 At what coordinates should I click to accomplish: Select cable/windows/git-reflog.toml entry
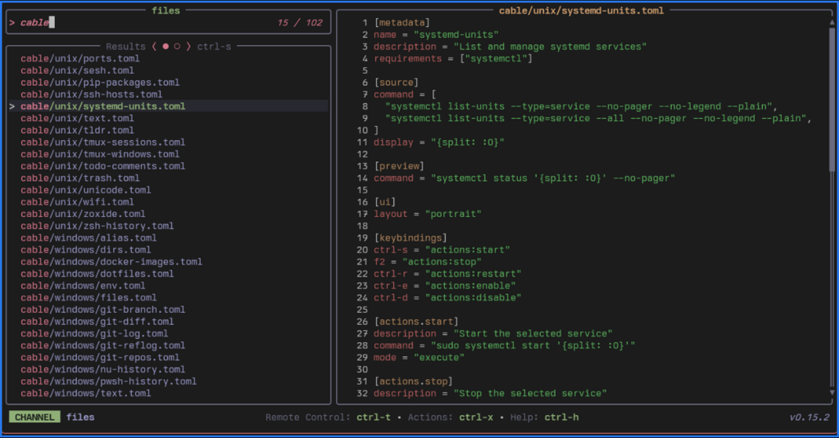click(x=102, y=345)
